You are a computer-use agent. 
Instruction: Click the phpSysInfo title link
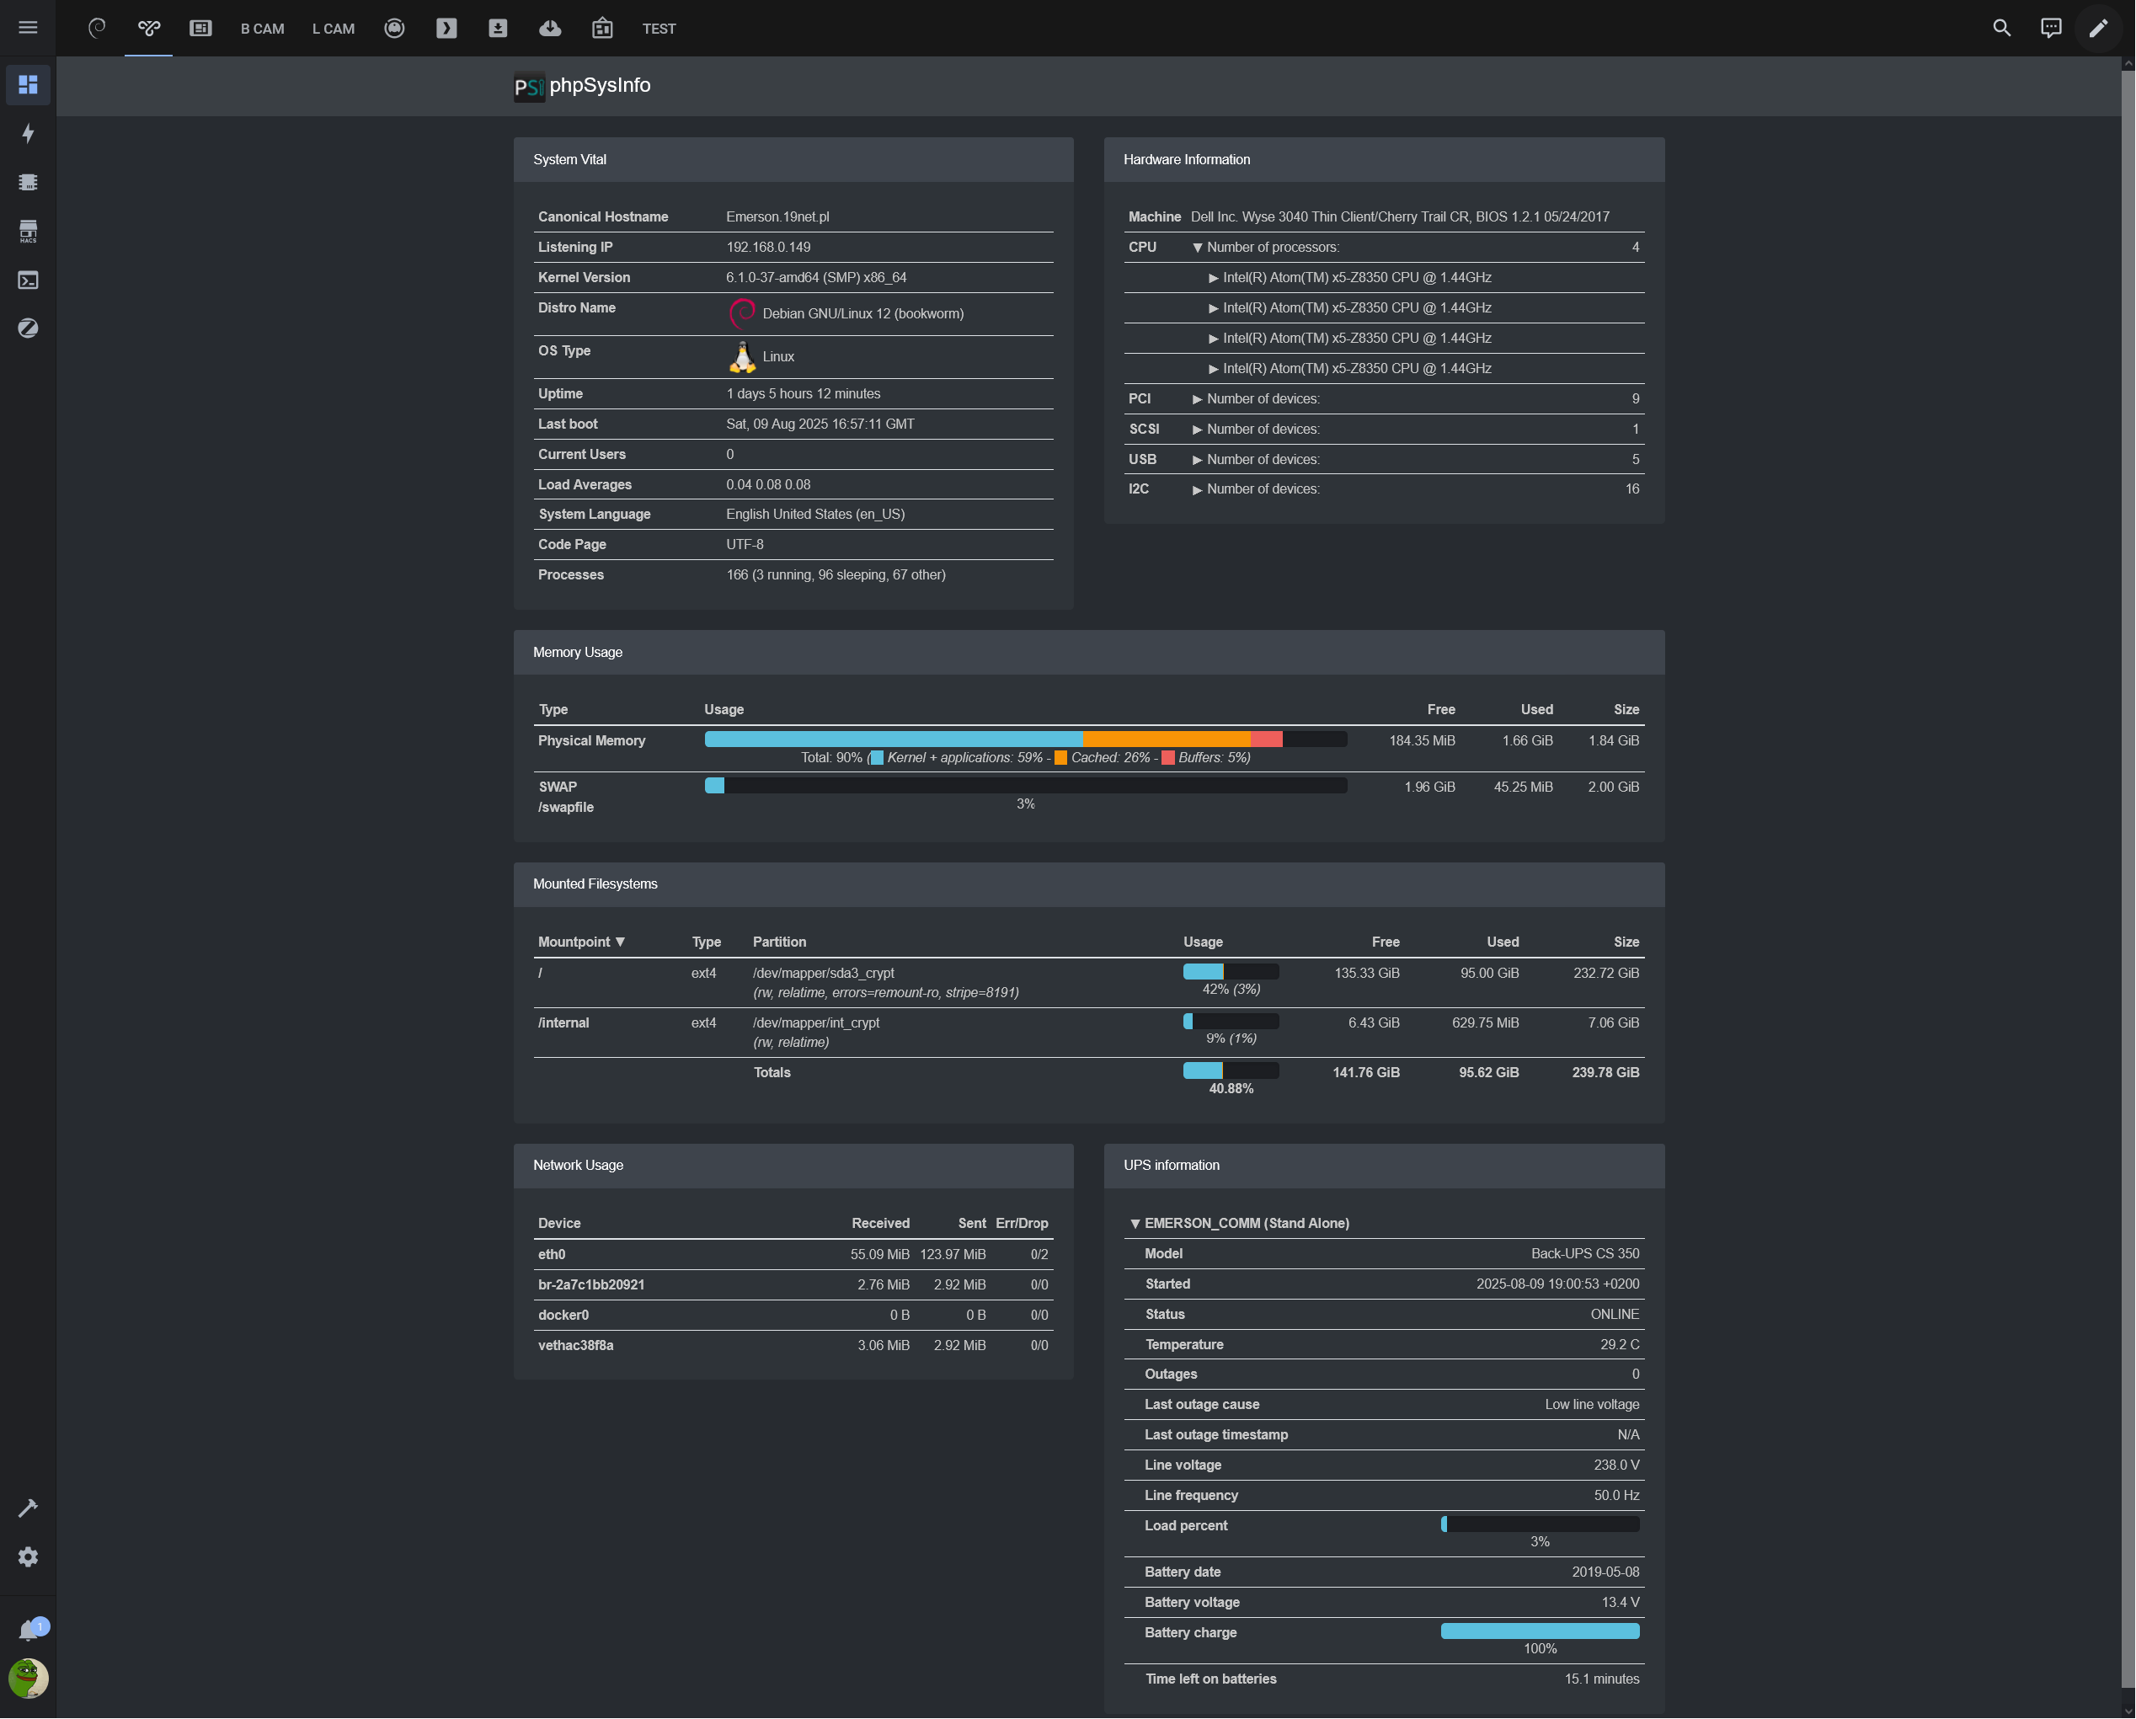(x=600, y=85)
